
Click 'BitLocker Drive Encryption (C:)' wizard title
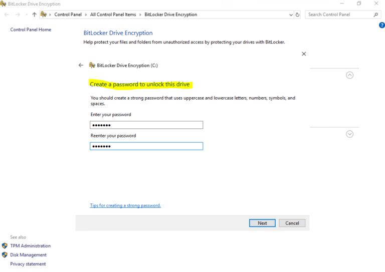(127, 66)
